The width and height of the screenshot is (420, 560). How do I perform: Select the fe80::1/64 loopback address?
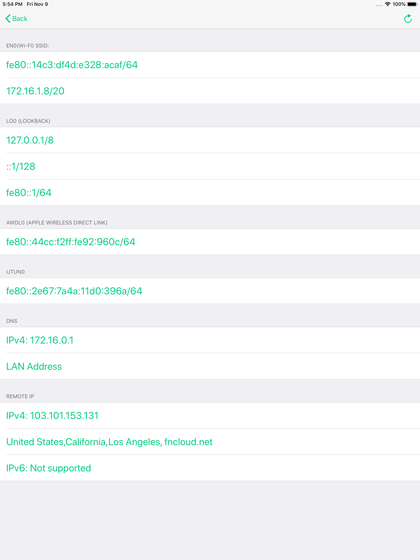click(x=29, y=193)
